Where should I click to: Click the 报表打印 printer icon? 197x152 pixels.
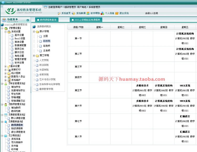[9, 70]
